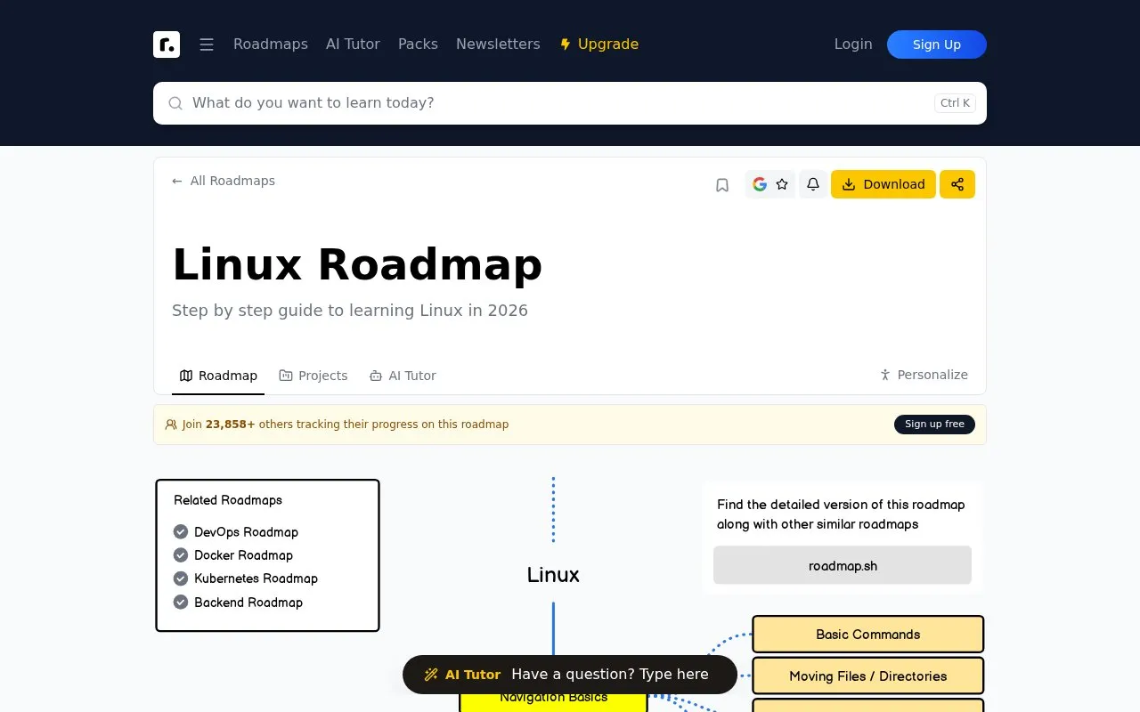The width and height of the screenshot is (1140, 712).
Task: Open the Docker Roadmap link
Action: click(243, 555)
